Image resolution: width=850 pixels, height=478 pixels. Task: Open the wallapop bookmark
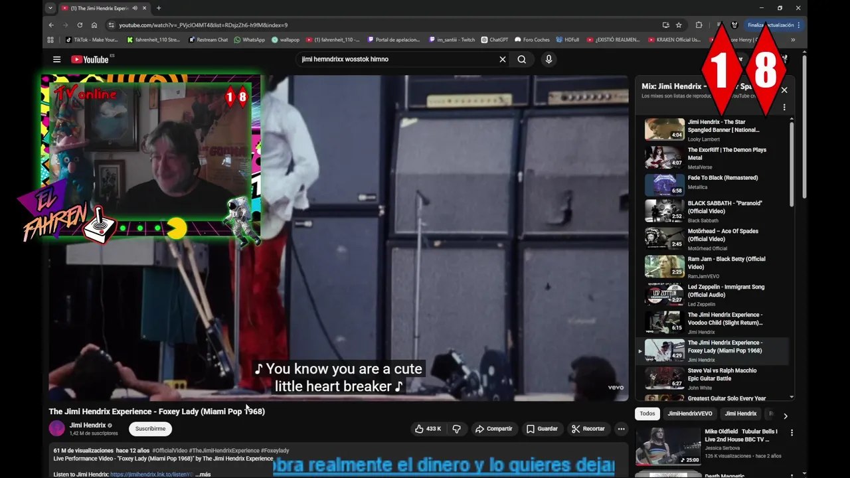coord(286,40)
